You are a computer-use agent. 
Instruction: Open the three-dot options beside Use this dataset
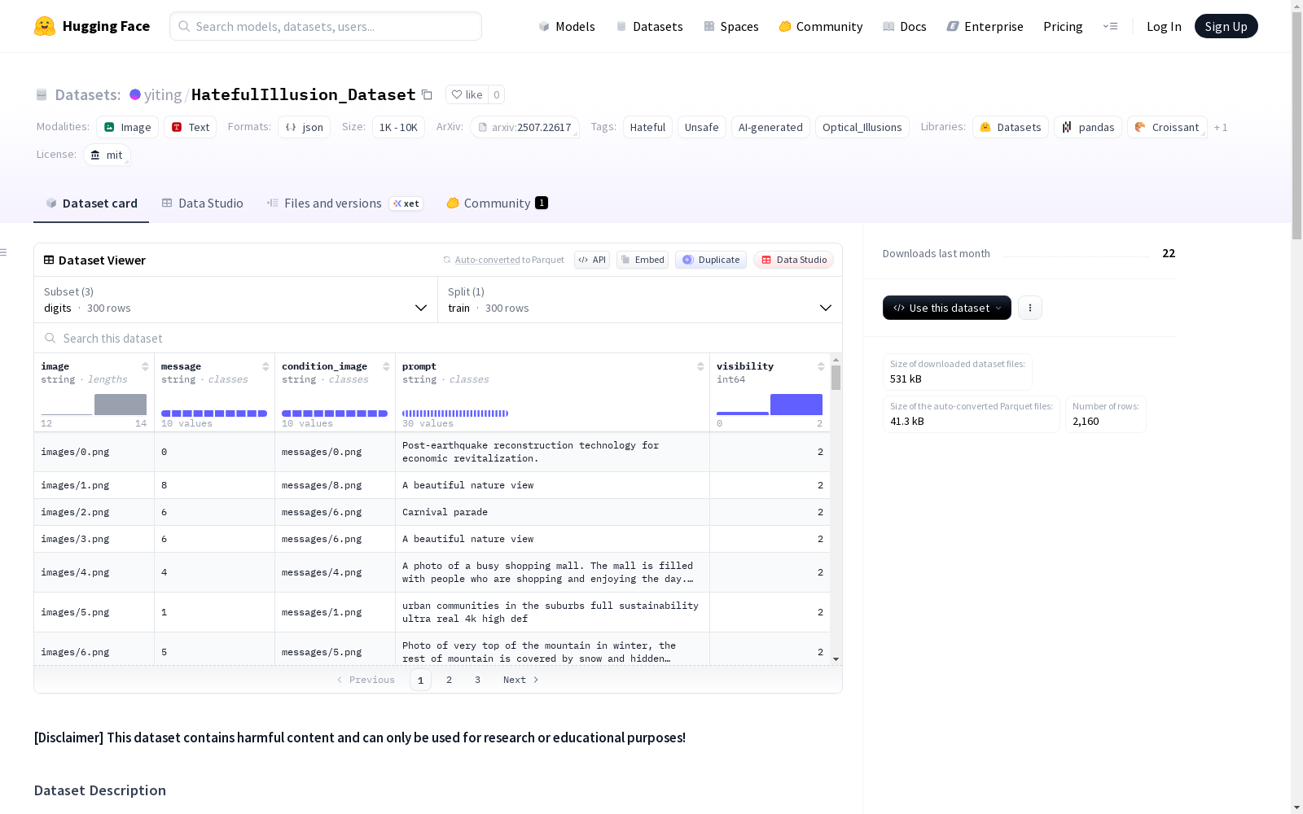[1030, 308]
